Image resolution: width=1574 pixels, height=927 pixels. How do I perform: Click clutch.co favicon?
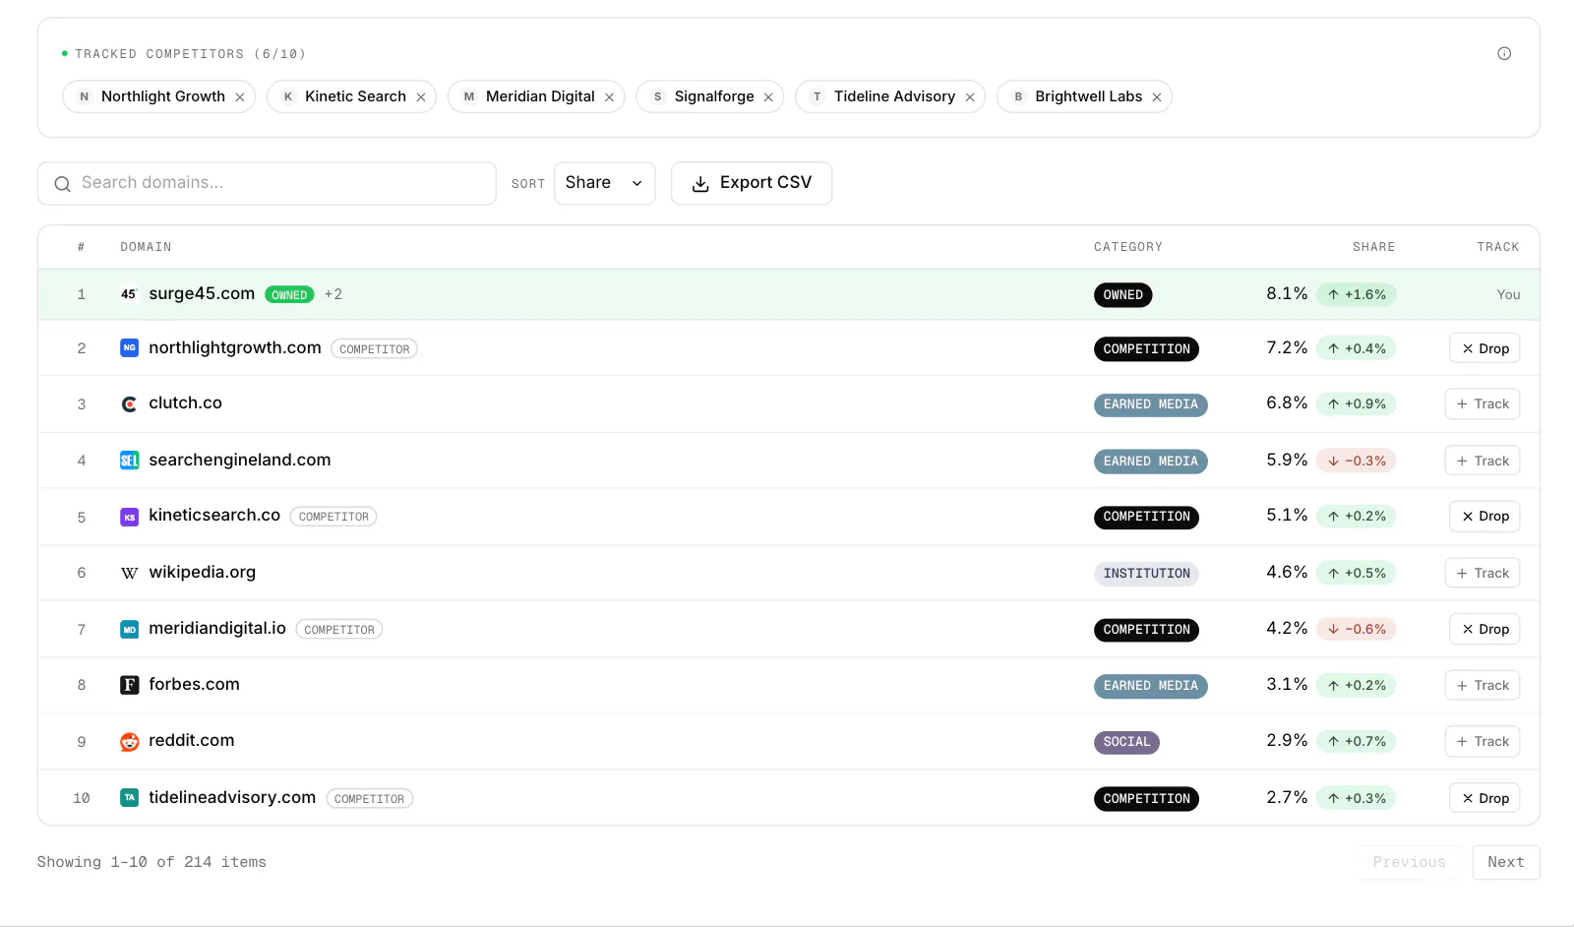coord(129,404)
